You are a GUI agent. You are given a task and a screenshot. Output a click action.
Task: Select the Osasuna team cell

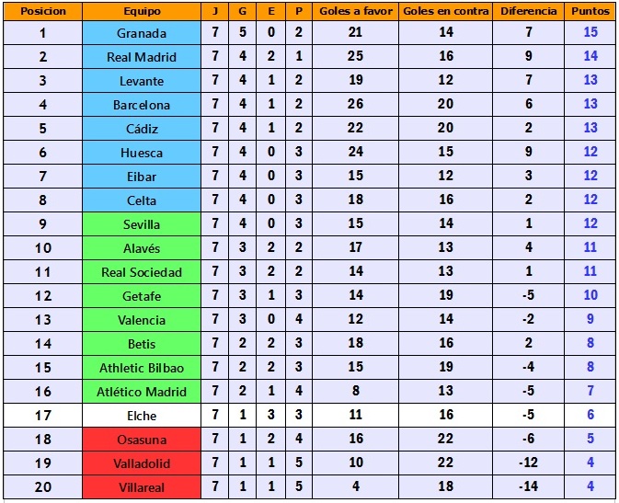pyautogui.click(x=142, y=440)
